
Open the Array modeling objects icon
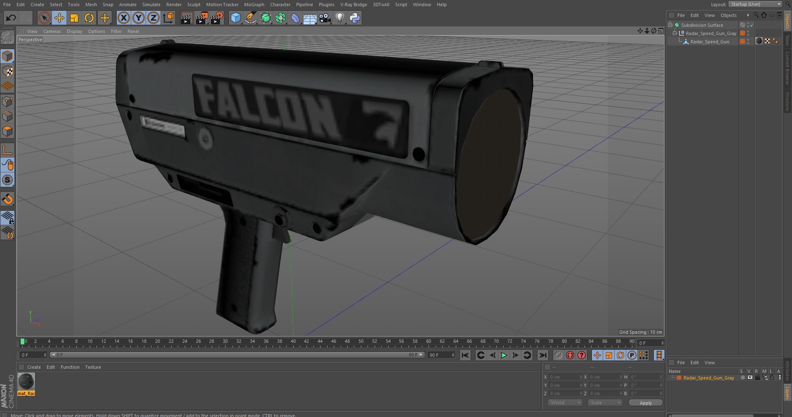280,18
